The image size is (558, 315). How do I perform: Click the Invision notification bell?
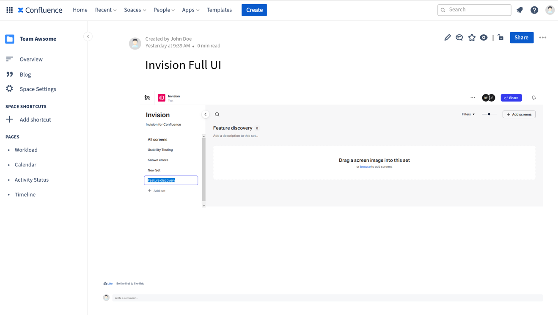533,98
